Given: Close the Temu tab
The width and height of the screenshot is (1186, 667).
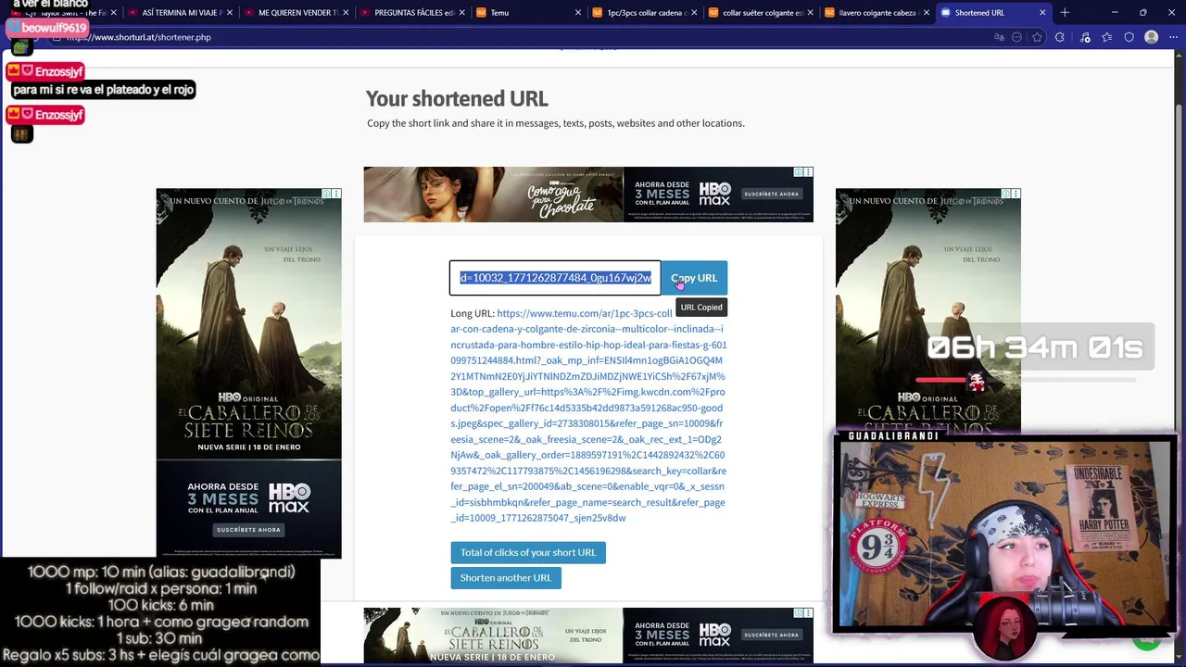Looking at the screenshot, I should point(578,12).
